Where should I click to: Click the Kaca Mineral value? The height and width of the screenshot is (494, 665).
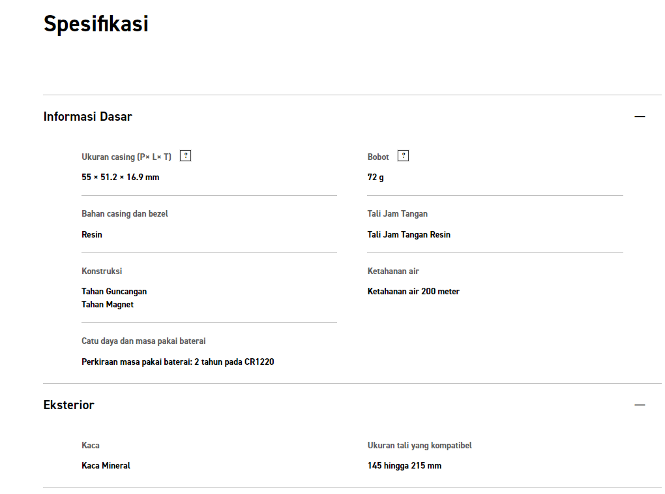106,466
